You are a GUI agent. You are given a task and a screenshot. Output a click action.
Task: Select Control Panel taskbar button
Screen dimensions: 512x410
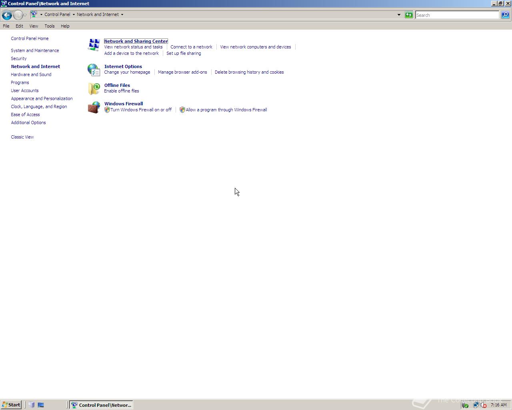coord(101,405)
